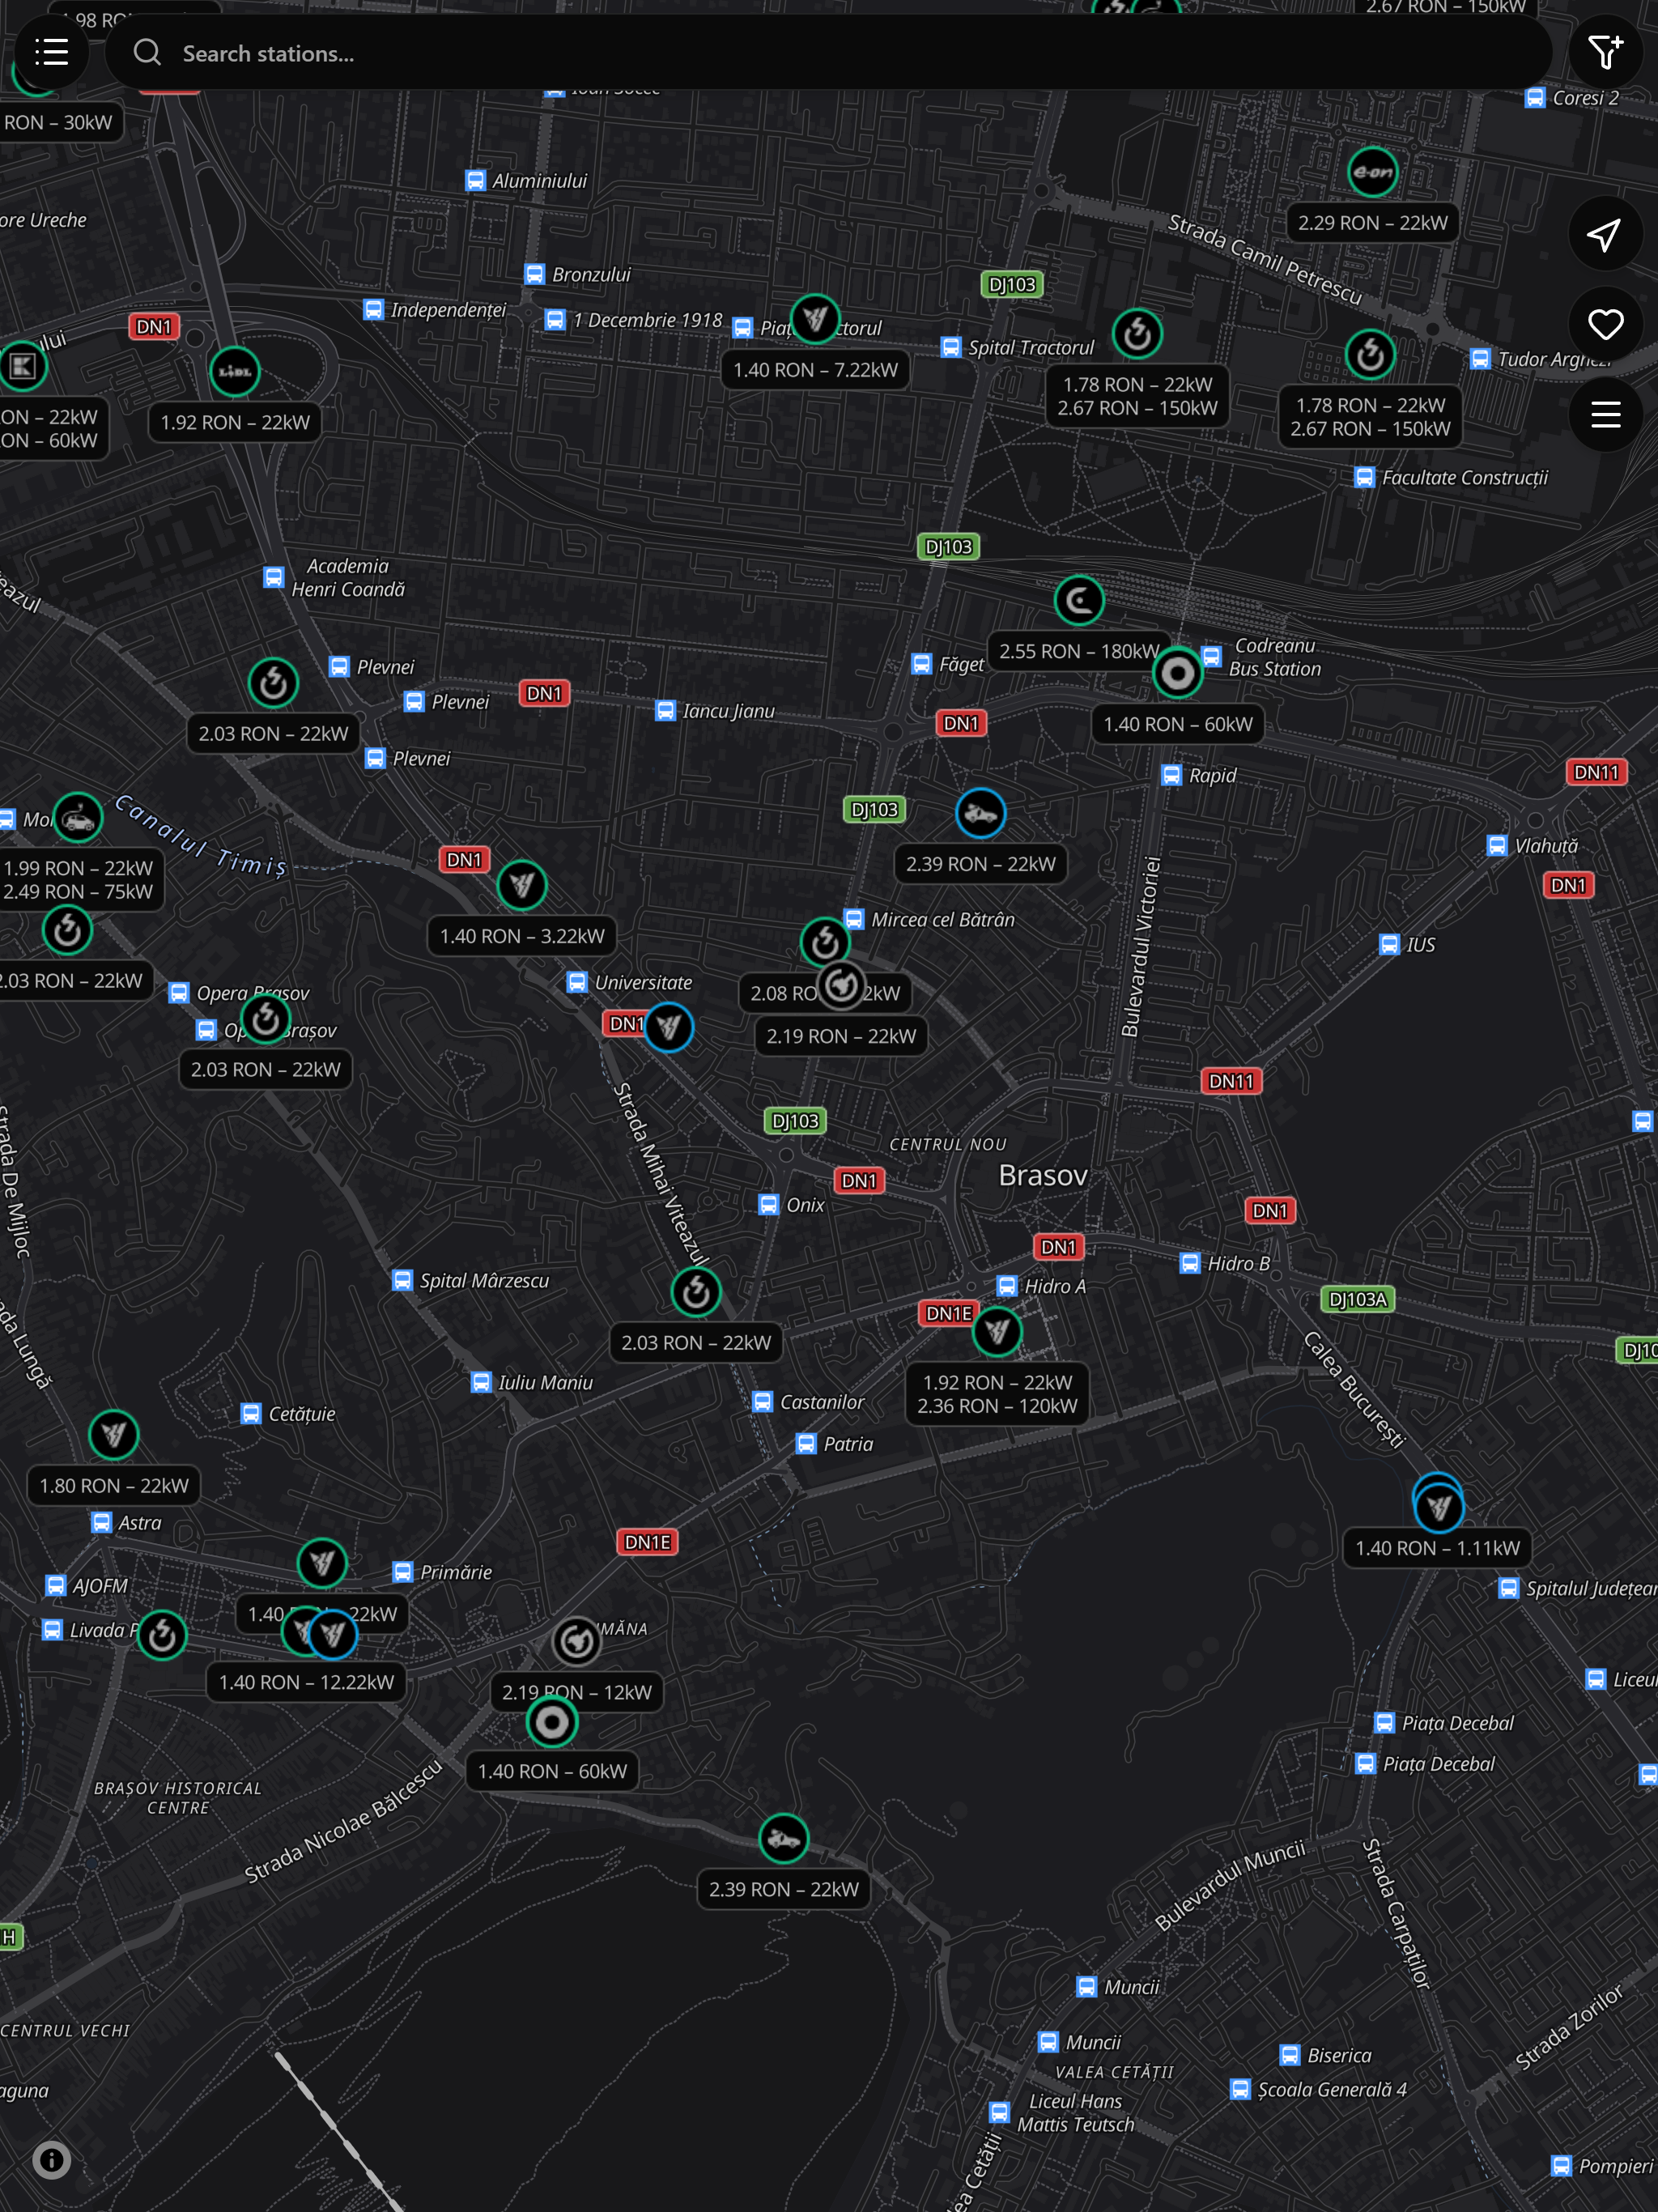Image resolution: width=1658 pixels, height=2212 pixels.
Task: Open 1.92 RON – 22kW Lidl label
Action: coord(235,423)
